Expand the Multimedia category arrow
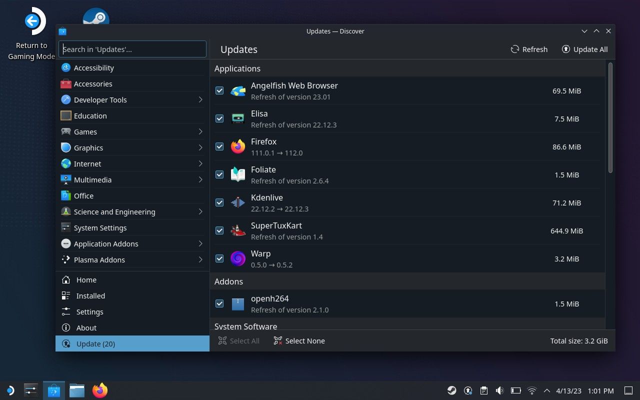640x400 pixels. [x=200, y=180]
